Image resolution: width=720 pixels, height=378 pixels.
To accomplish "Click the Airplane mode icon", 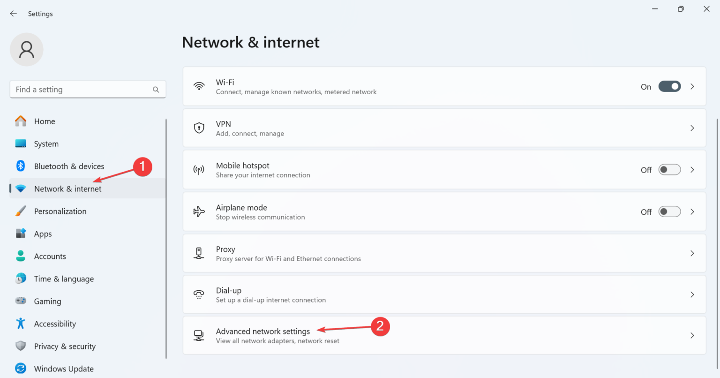I will pyautogui.click(x=199, y=212).
